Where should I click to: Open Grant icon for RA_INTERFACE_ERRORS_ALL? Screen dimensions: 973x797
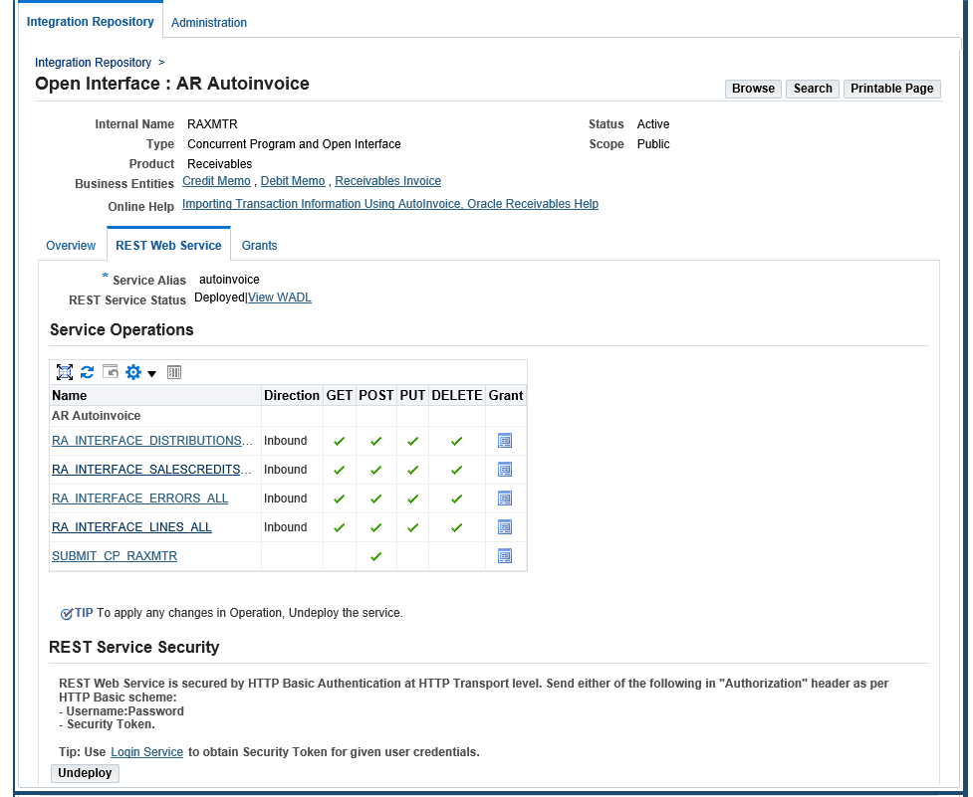tap(505, 498)
